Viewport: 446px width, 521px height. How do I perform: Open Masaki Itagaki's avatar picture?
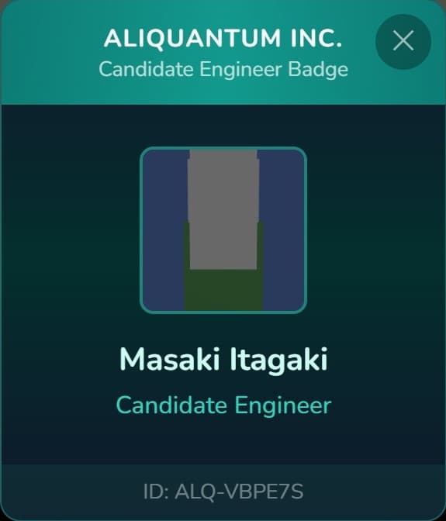click(223, 230)
